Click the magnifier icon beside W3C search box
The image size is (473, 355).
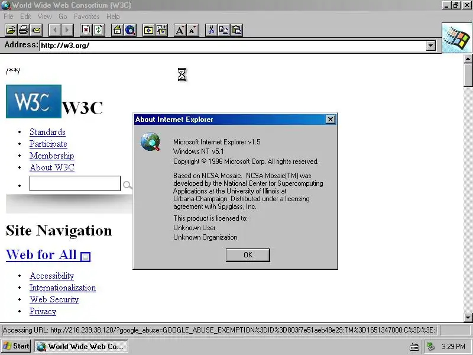click(127, 185)
